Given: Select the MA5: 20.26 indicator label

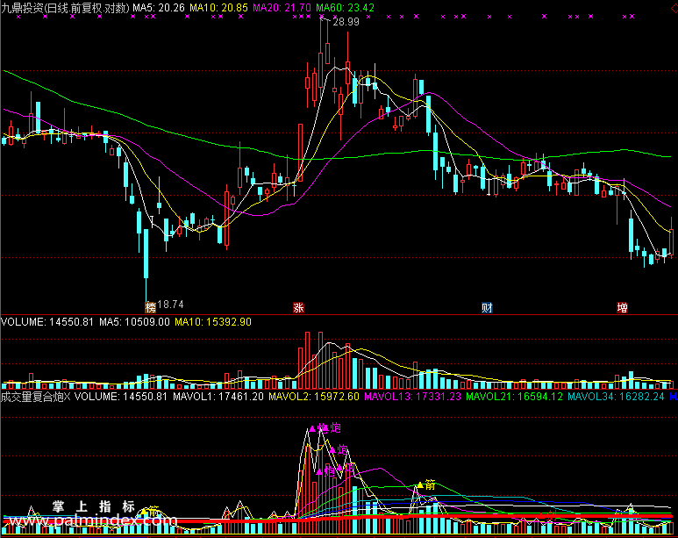Looking at the screenshot, I should point(159,8).
